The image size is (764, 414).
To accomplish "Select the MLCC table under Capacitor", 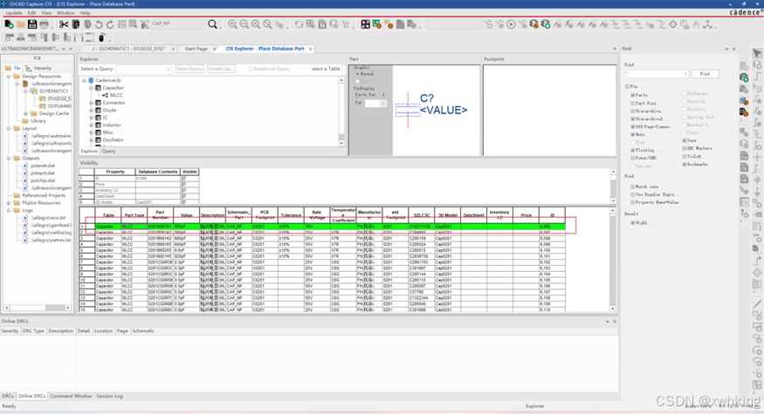I will click(116, 95).
